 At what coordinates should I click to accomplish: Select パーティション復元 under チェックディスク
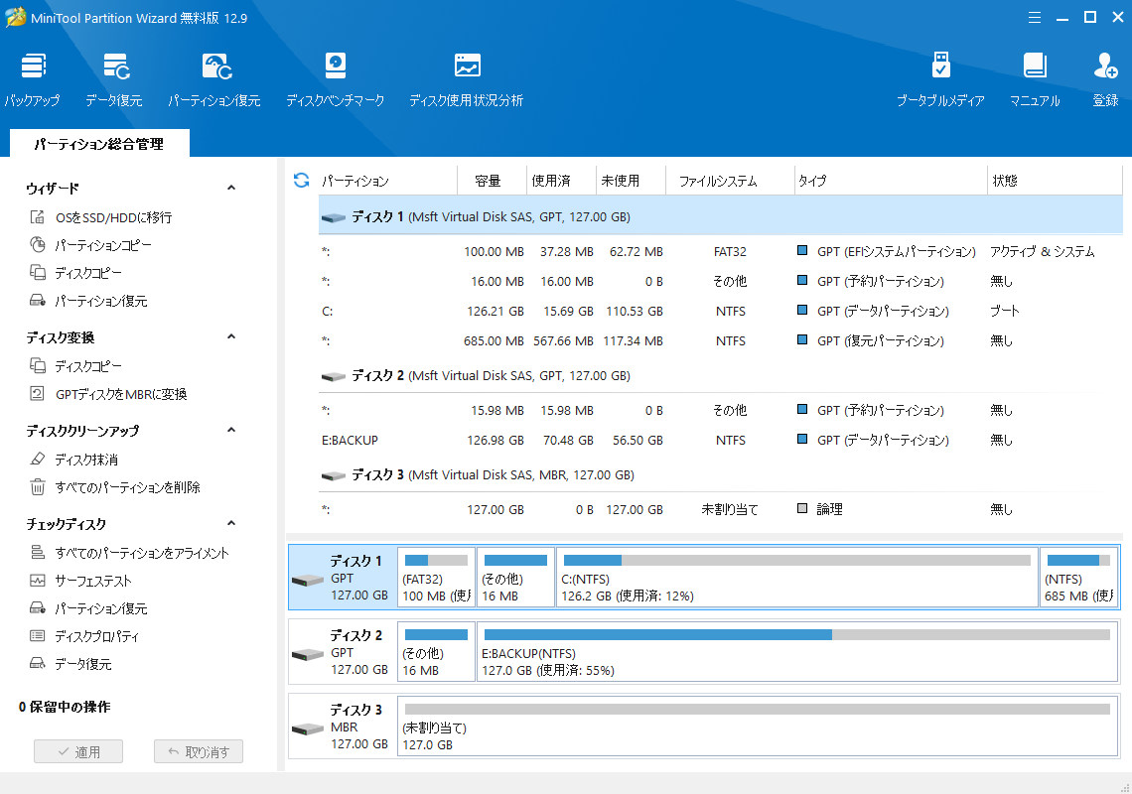(x=88, y=608)
